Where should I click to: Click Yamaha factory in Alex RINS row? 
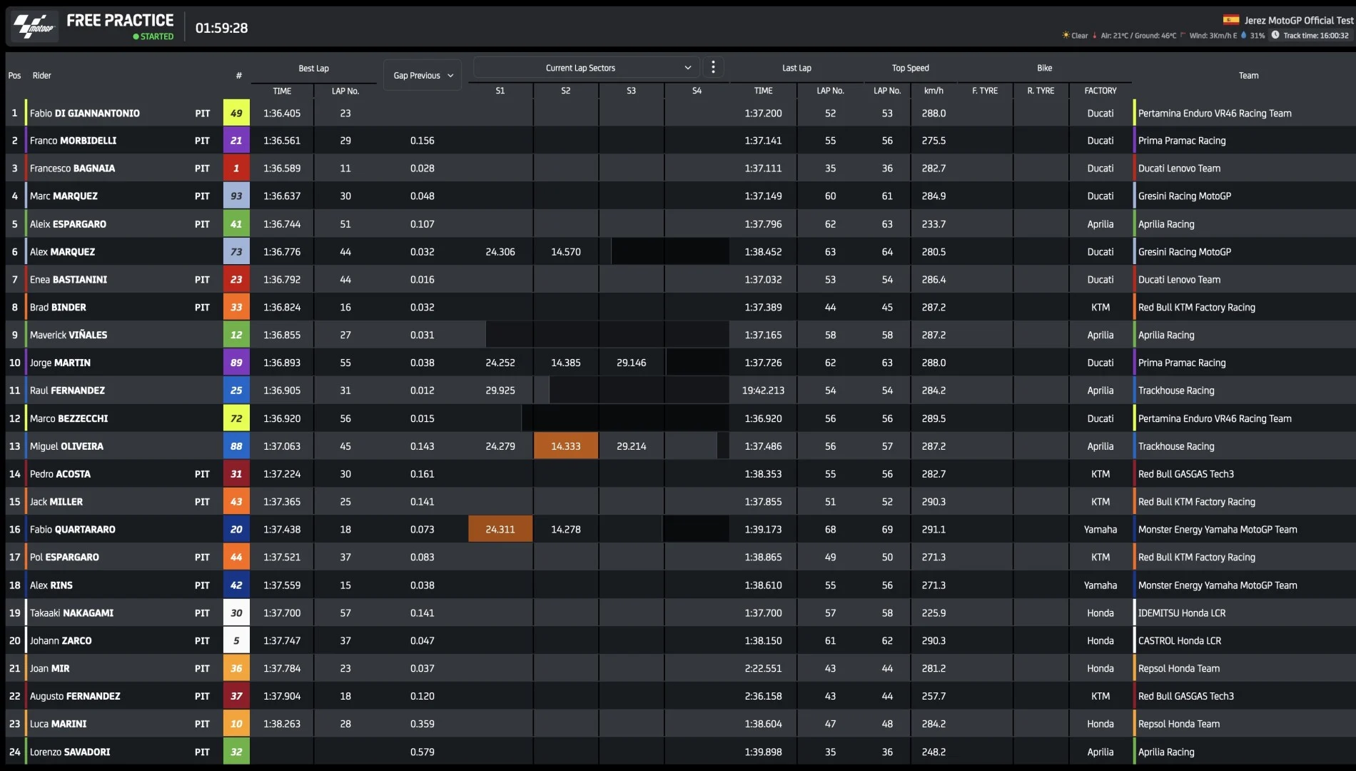point(1101,585)
